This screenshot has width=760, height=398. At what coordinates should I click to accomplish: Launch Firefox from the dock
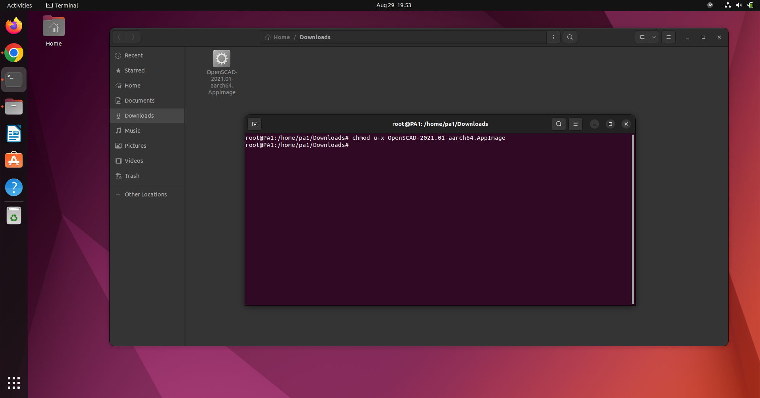[x=14, y=26]
